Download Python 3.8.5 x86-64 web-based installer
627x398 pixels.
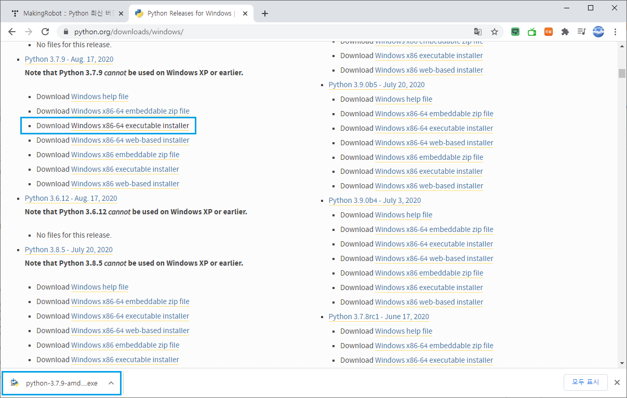(x=130, y=331)
